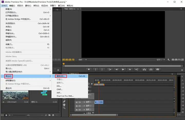Mute audio track 2 speaker toggle
The image size is (185, 120).
coord(77,106)
